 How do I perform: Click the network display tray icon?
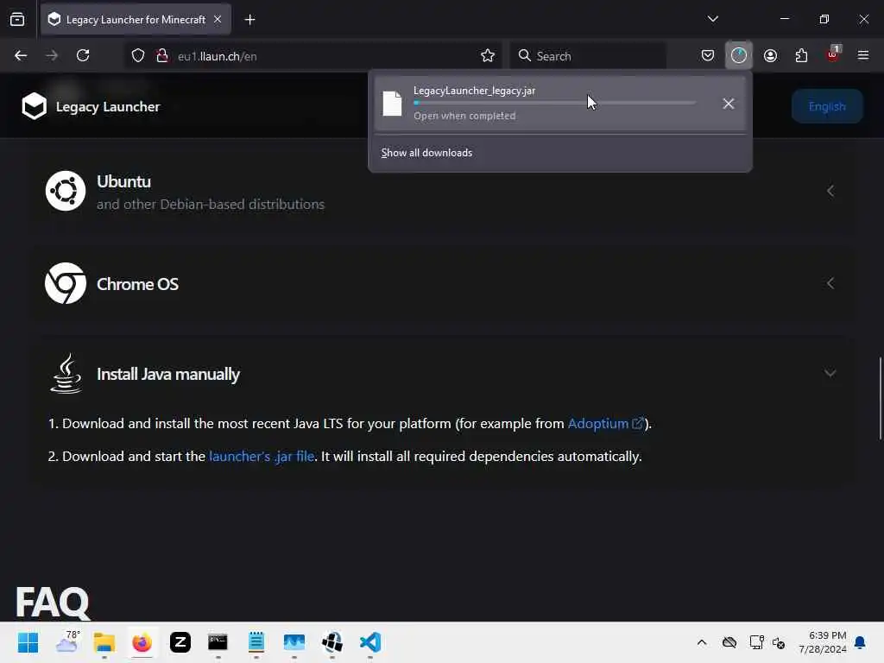[756, 642]
